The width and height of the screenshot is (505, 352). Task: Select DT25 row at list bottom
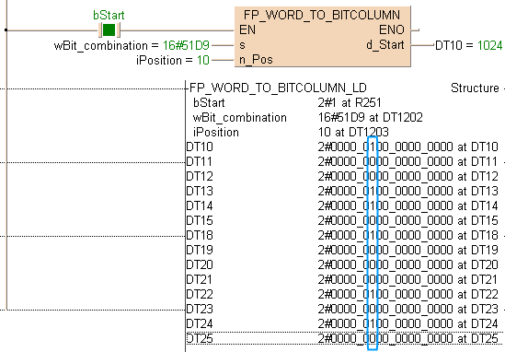(345, 338)
